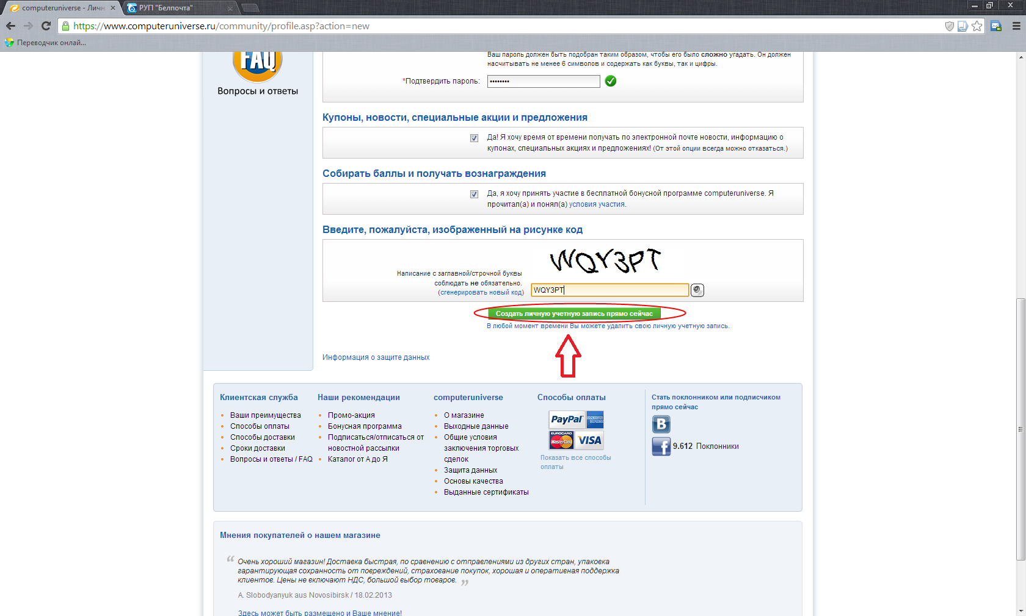Select the computeruniverse browser tab
1026x616 pixels.
click(x=61, y=8)
